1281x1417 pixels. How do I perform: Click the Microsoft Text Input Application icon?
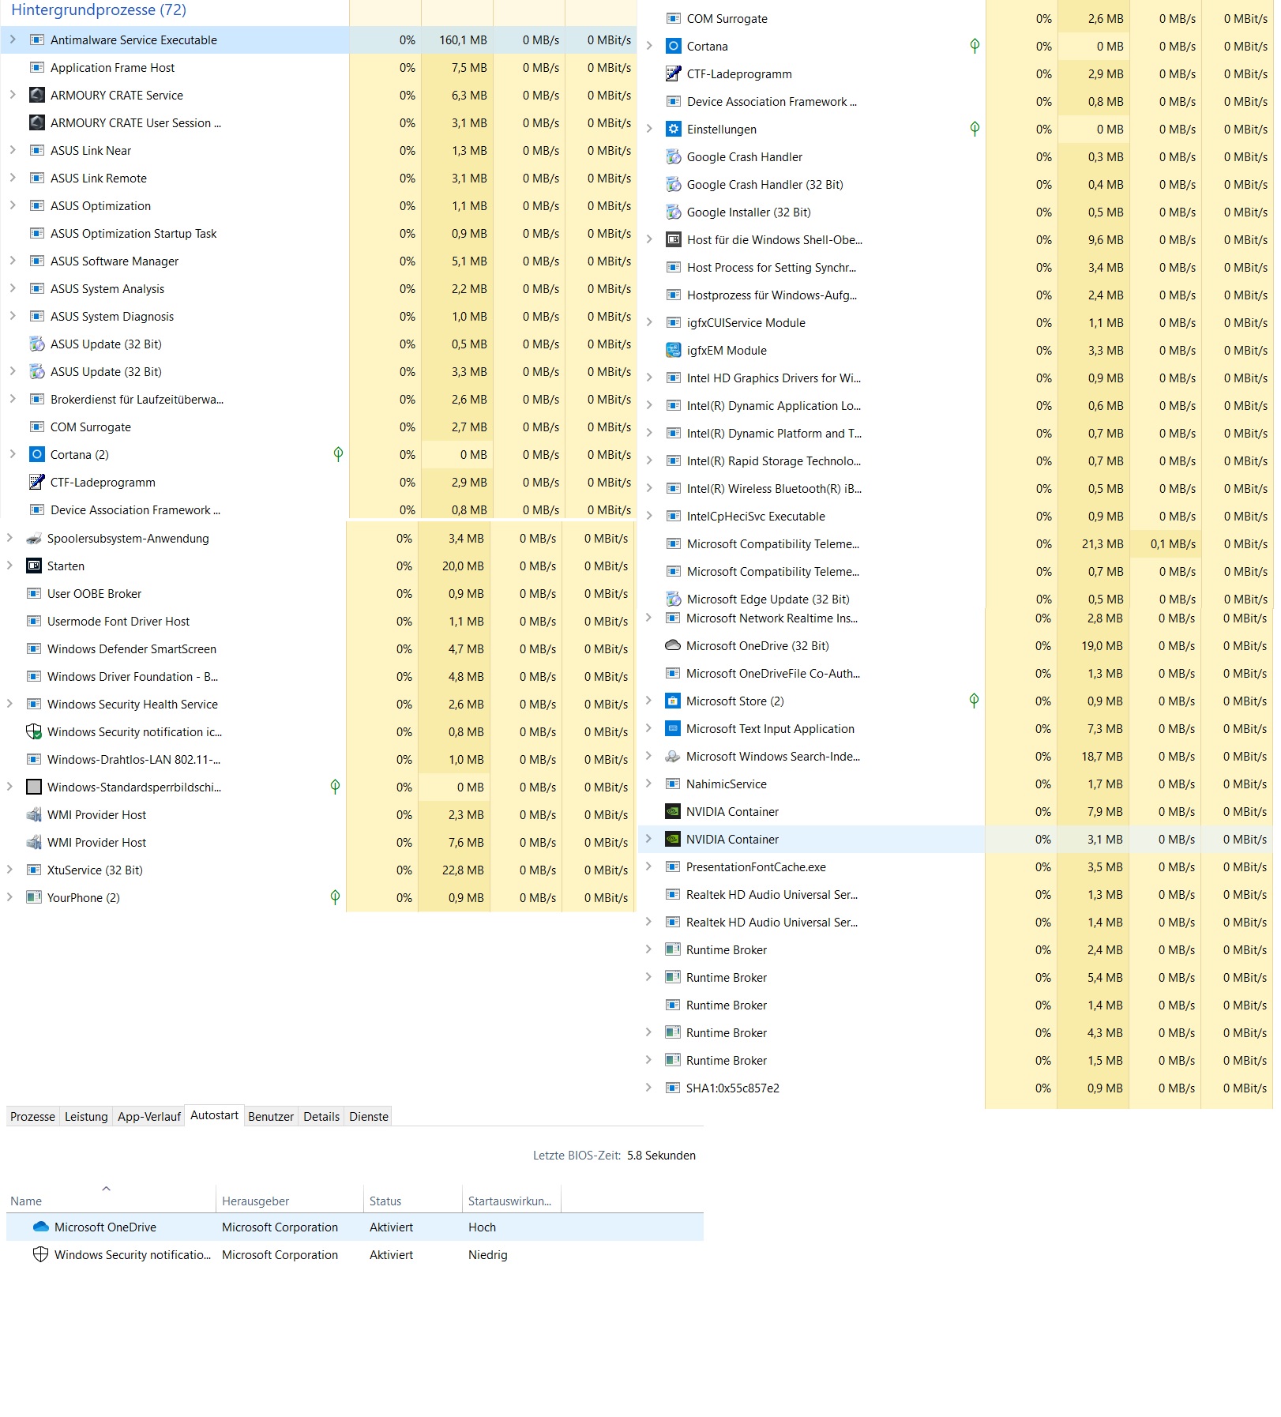pyautogui.click(x=672, y=729)
